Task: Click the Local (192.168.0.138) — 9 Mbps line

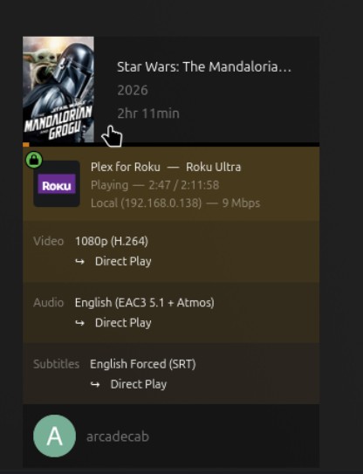Action: (175, 203)
